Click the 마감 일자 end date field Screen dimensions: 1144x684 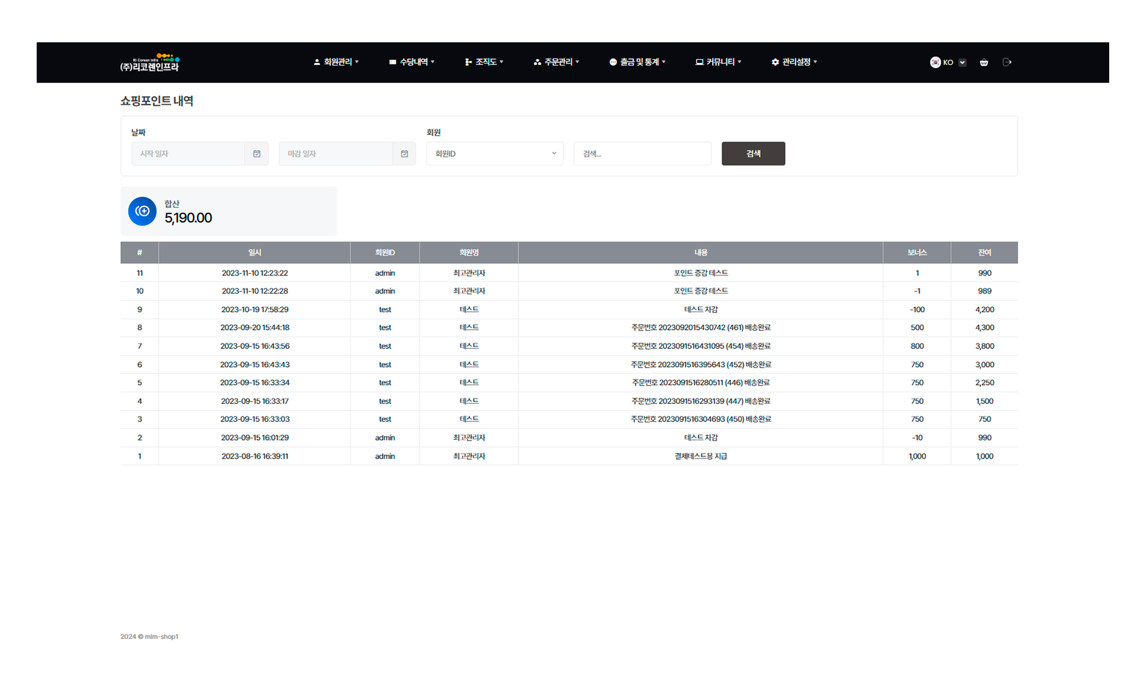click(336, 154)
